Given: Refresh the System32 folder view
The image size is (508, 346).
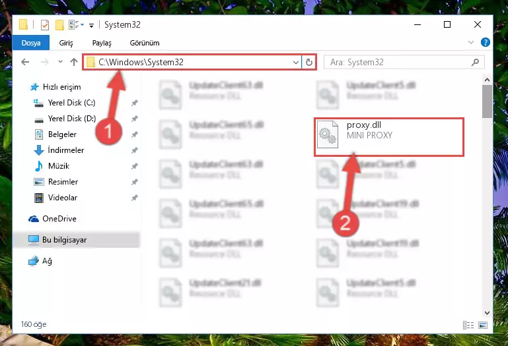Looking at the screenshot, I should (308, 62).
